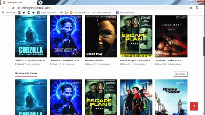The height and width of the screenshot is (115, 205).
Task: Open 0 comentarios under Godzilla 2
Action: click(34, 64)
